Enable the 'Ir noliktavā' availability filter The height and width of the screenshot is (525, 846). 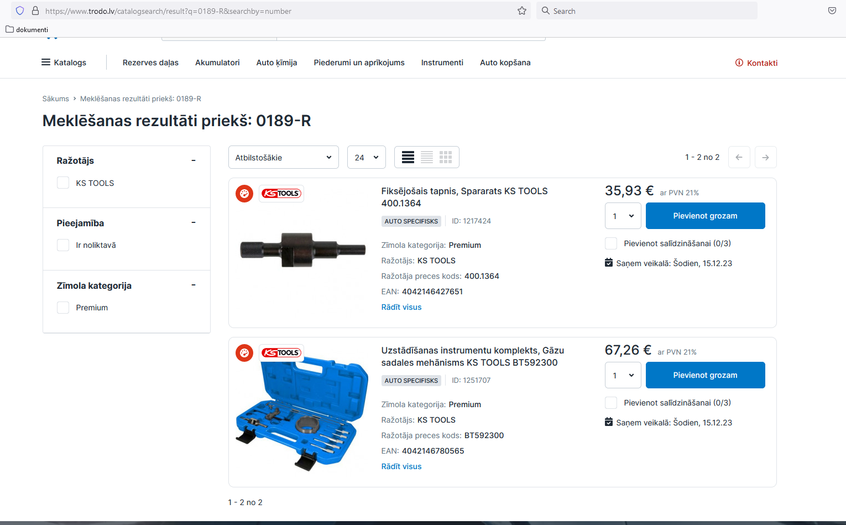[63, 245]
